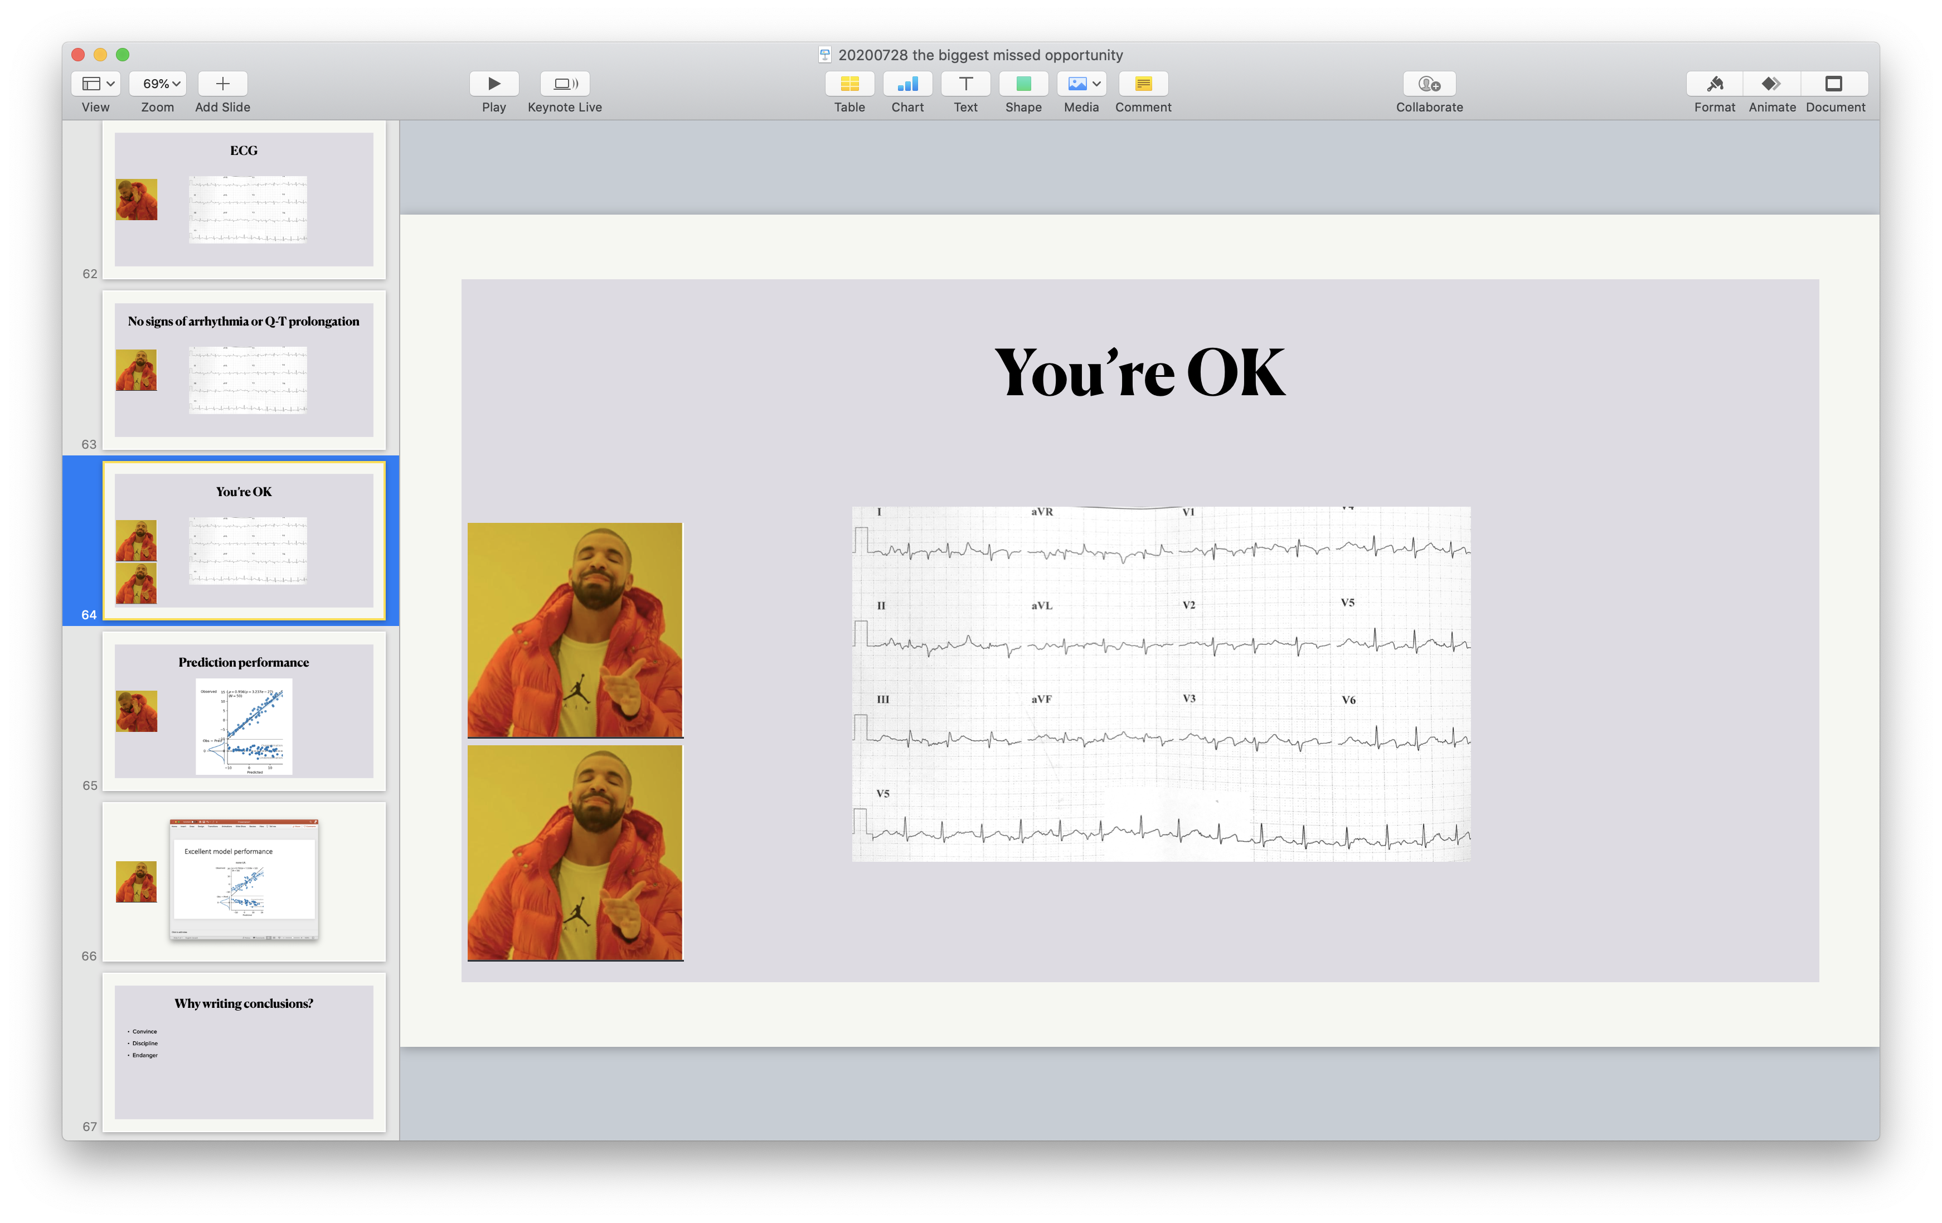Add a chart via Chart icon
The image size is (1942, 1223).
tap(907, 84)
